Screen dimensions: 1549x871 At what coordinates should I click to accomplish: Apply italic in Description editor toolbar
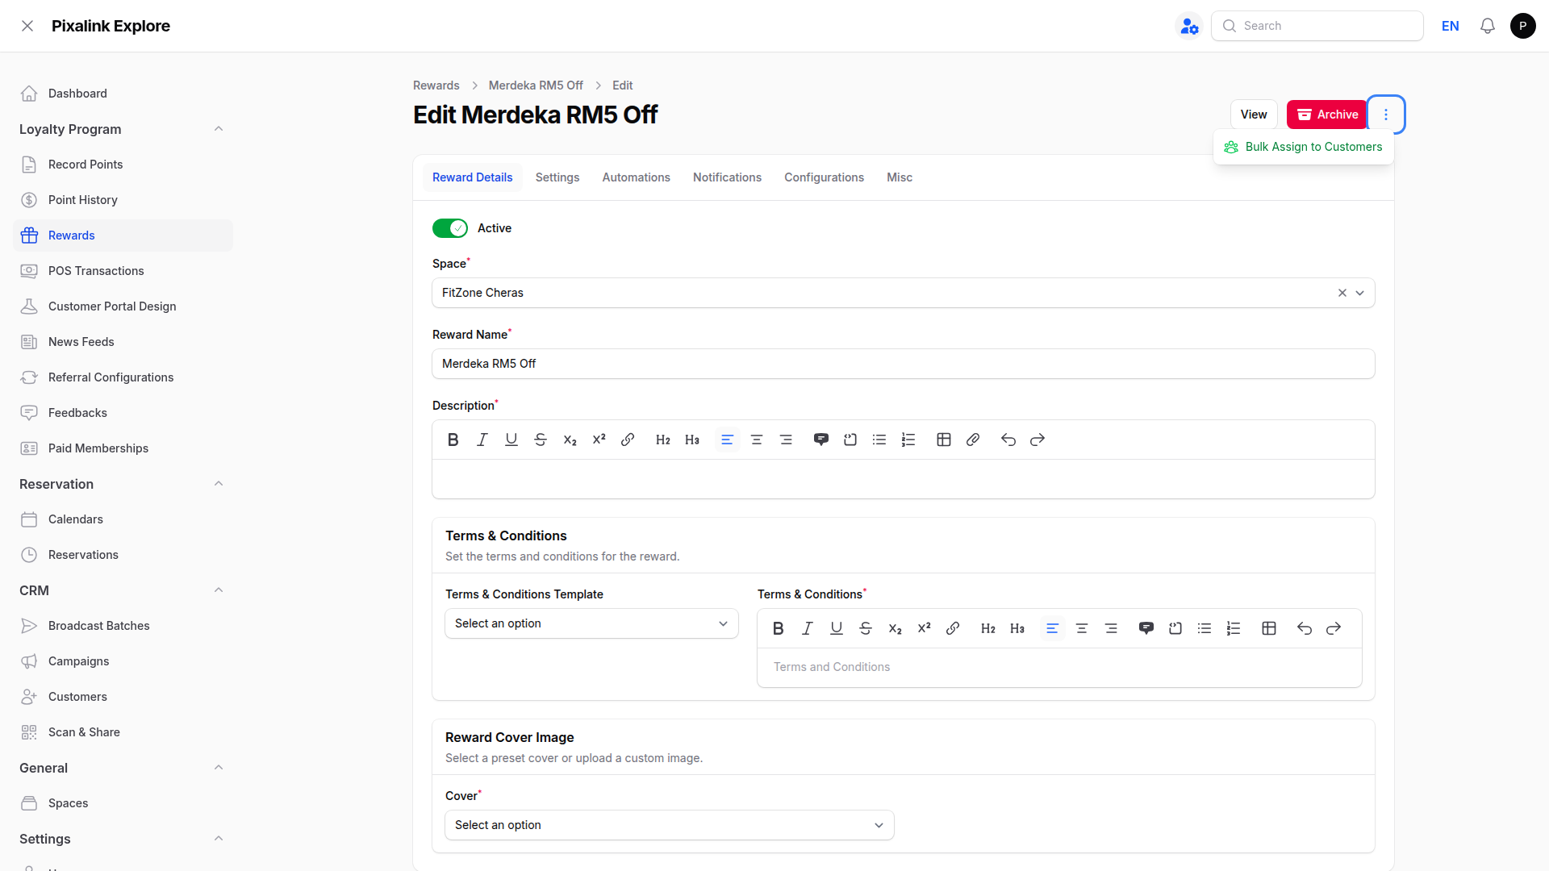[x=482, y=440]
